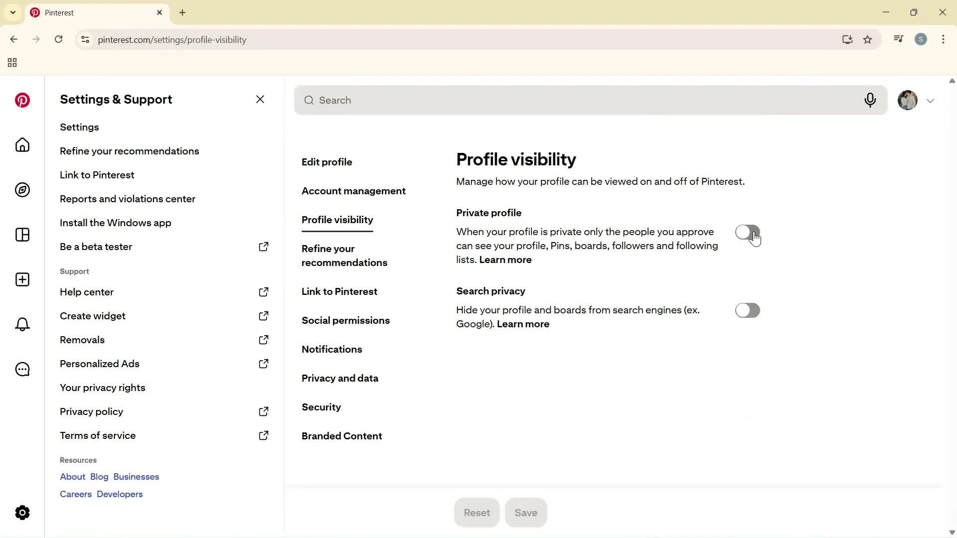The image size is (957, 538).
Task: Toggle hide profile from search engines
Action: 748,310
